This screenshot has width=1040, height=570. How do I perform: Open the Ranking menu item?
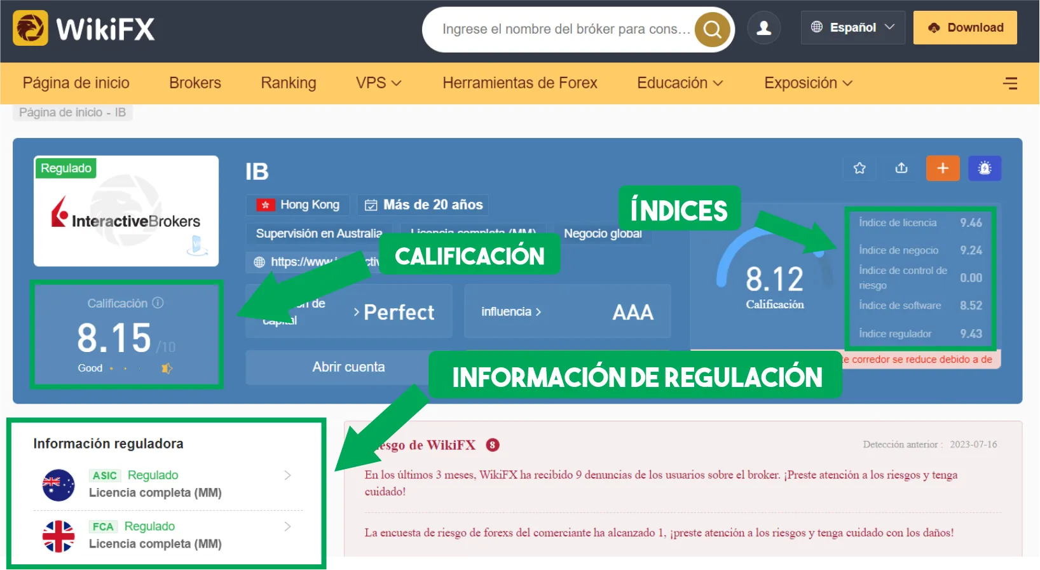289,83
